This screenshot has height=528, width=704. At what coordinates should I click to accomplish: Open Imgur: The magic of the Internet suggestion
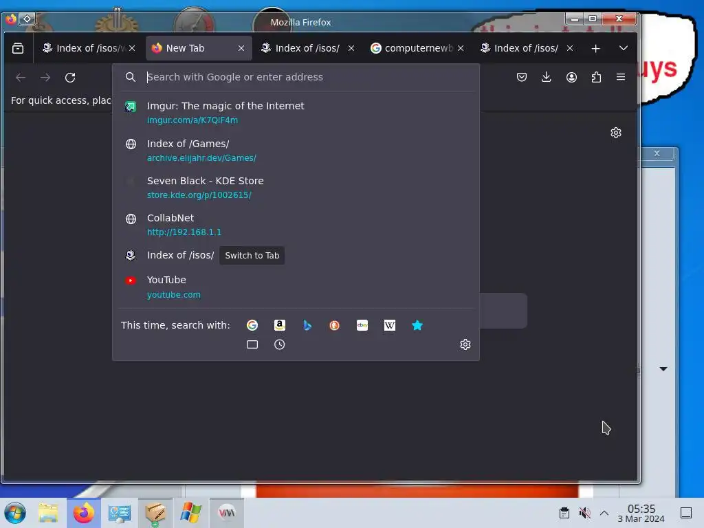pos(296,113)
